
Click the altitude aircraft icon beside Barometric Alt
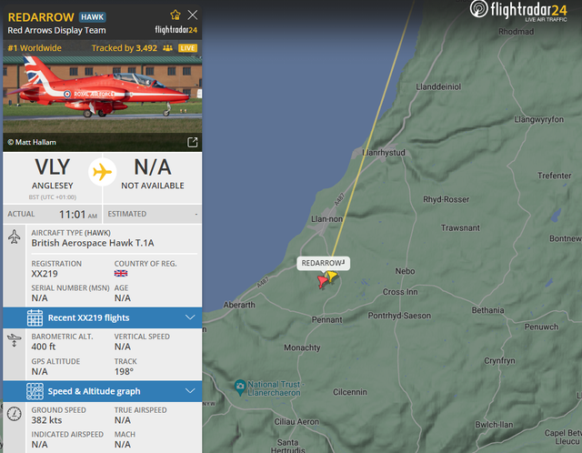coord(15,340)
